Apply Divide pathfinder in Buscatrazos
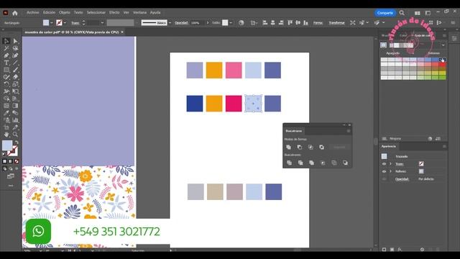The height and width of the screenshot is (259, 460). [289, 163]
